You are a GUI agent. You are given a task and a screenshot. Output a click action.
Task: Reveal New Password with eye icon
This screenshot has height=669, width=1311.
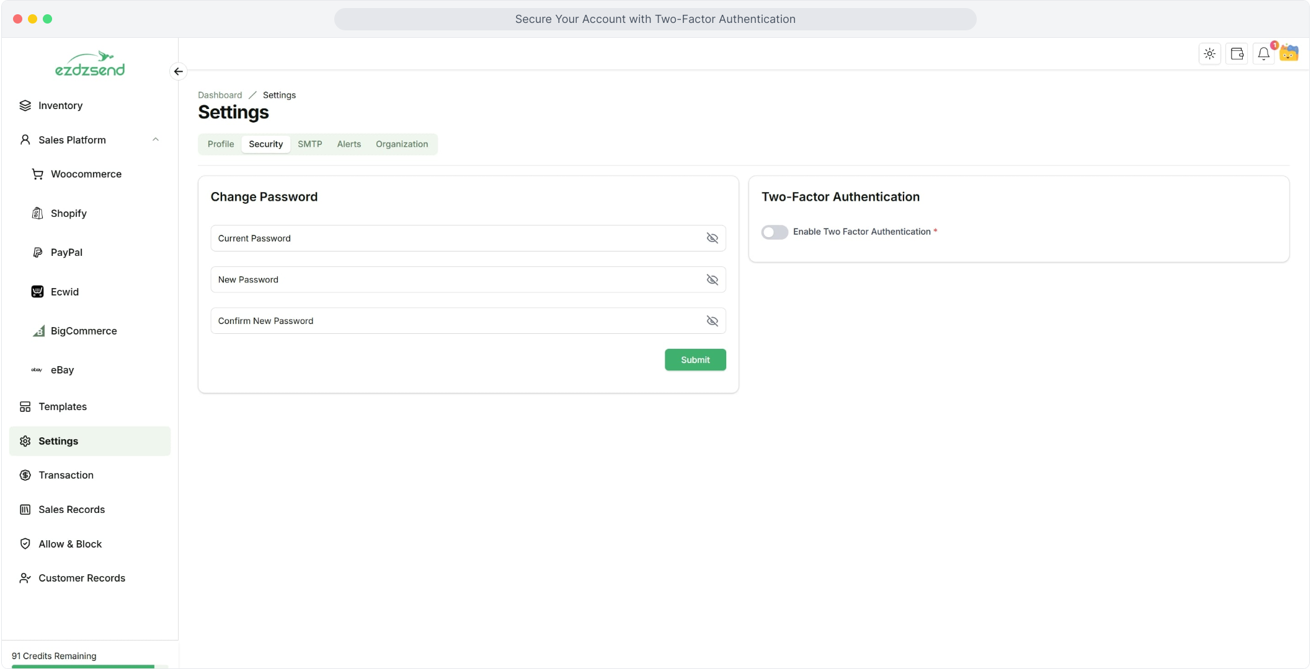pos(712,280)
